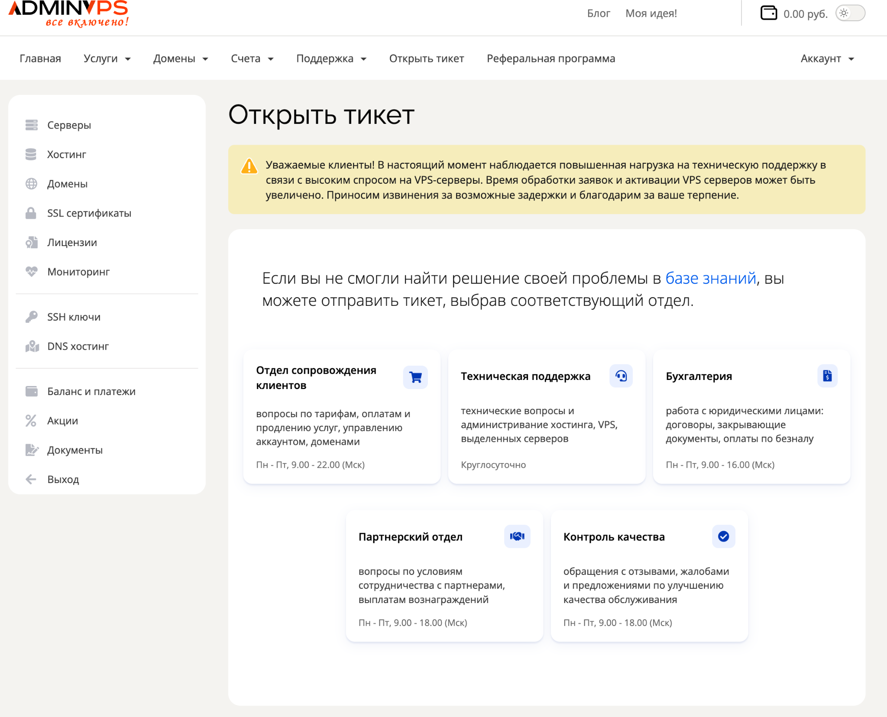Expand the Услуги dropdown menu
The height and width of the screenshot is (717, 887).
pos(107,58)
